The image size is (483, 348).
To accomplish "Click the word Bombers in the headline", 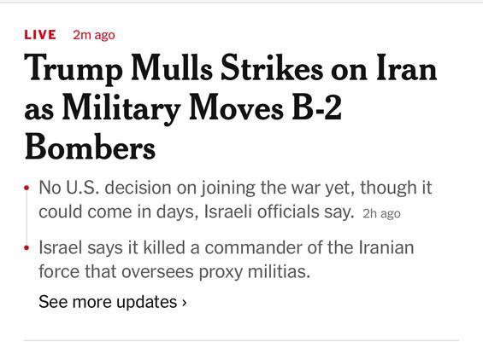I will 90,147.
